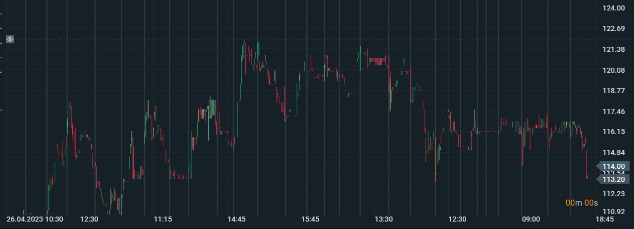Click the 13:30 time axis label
634x229 pixels.
(x=383, y=219)
